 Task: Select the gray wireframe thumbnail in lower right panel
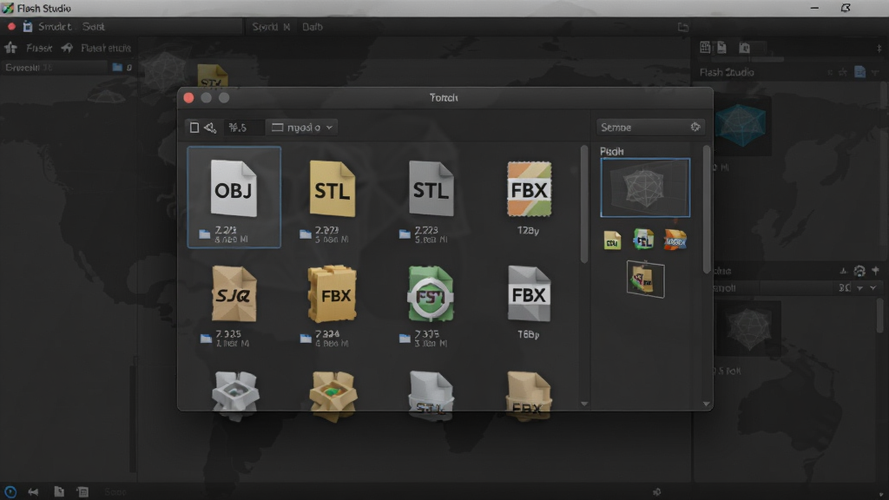(748, 329)
